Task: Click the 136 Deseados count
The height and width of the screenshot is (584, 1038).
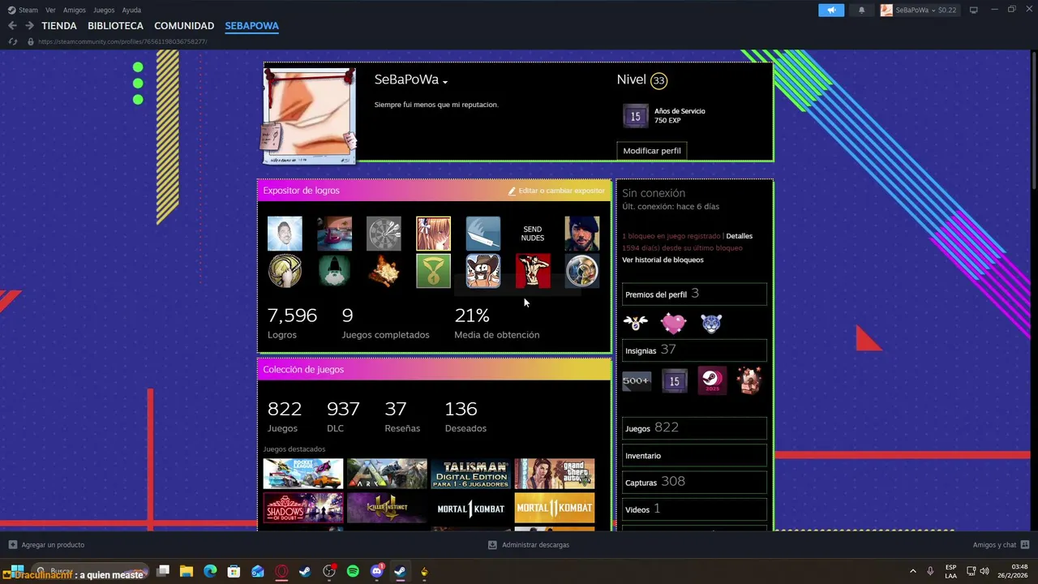Action: click(x=466, y=416)
